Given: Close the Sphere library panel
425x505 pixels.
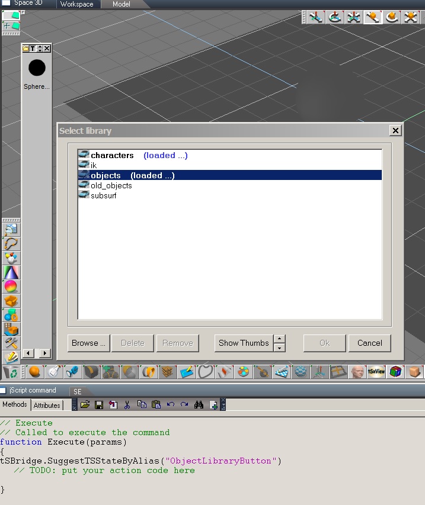Looking at the screenshot, I should coord(47,49).
